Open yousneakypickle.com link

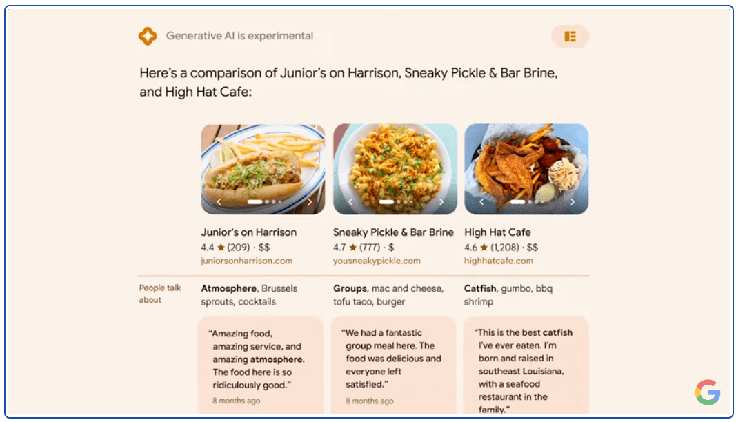377,261
